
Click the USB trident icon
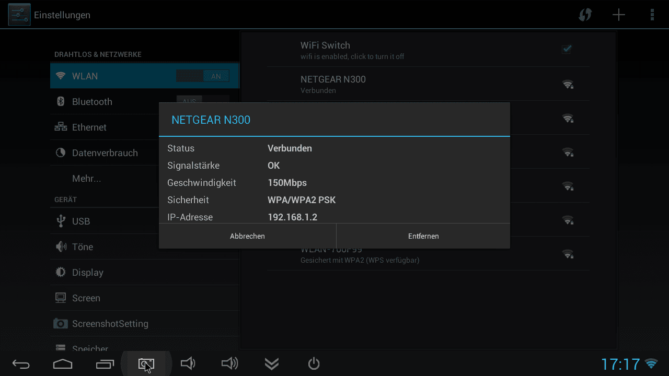61,221
